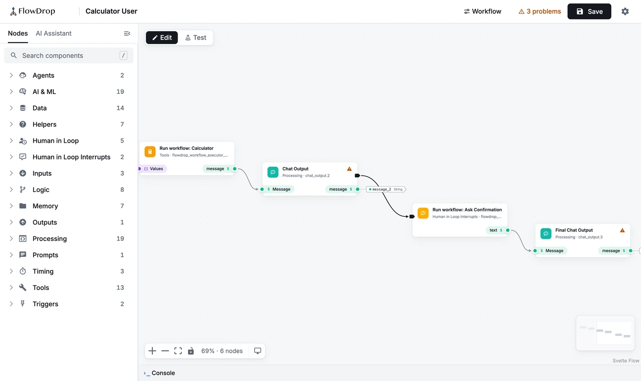
Task: Click the message_2 String edge label
Action: pos(386,190)
